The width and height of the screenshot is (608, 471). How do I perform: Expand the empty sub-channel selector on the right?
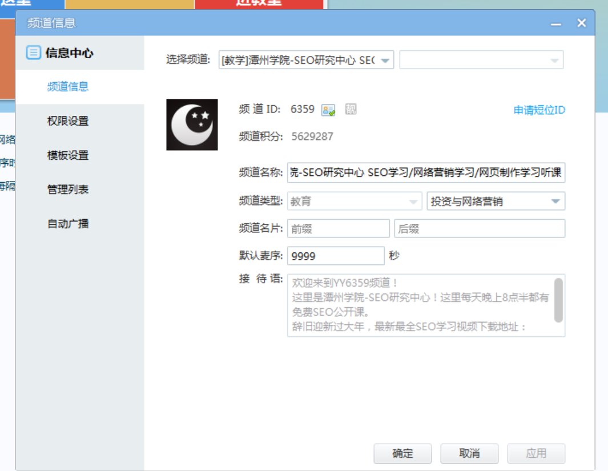pos(552,59)
